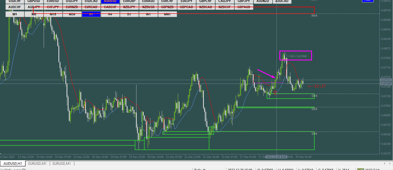Select the M30 timeframe button

[x=72, y=14]
